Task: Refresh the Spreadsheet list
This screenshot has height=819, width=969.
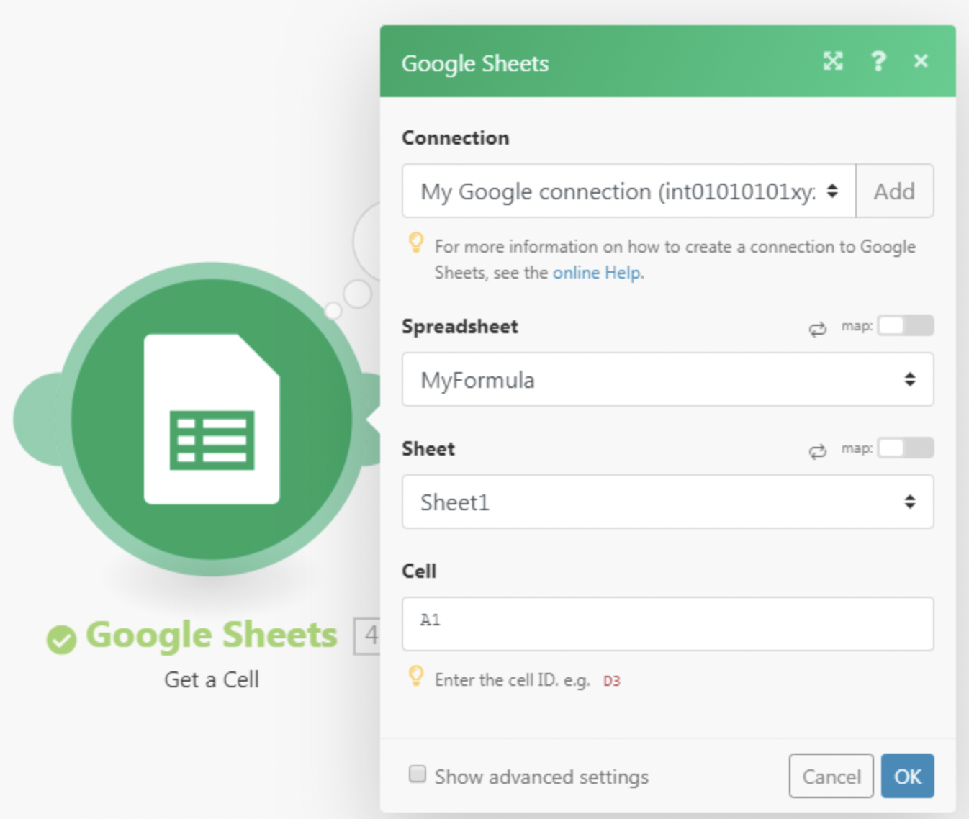Action: point(817,329)
